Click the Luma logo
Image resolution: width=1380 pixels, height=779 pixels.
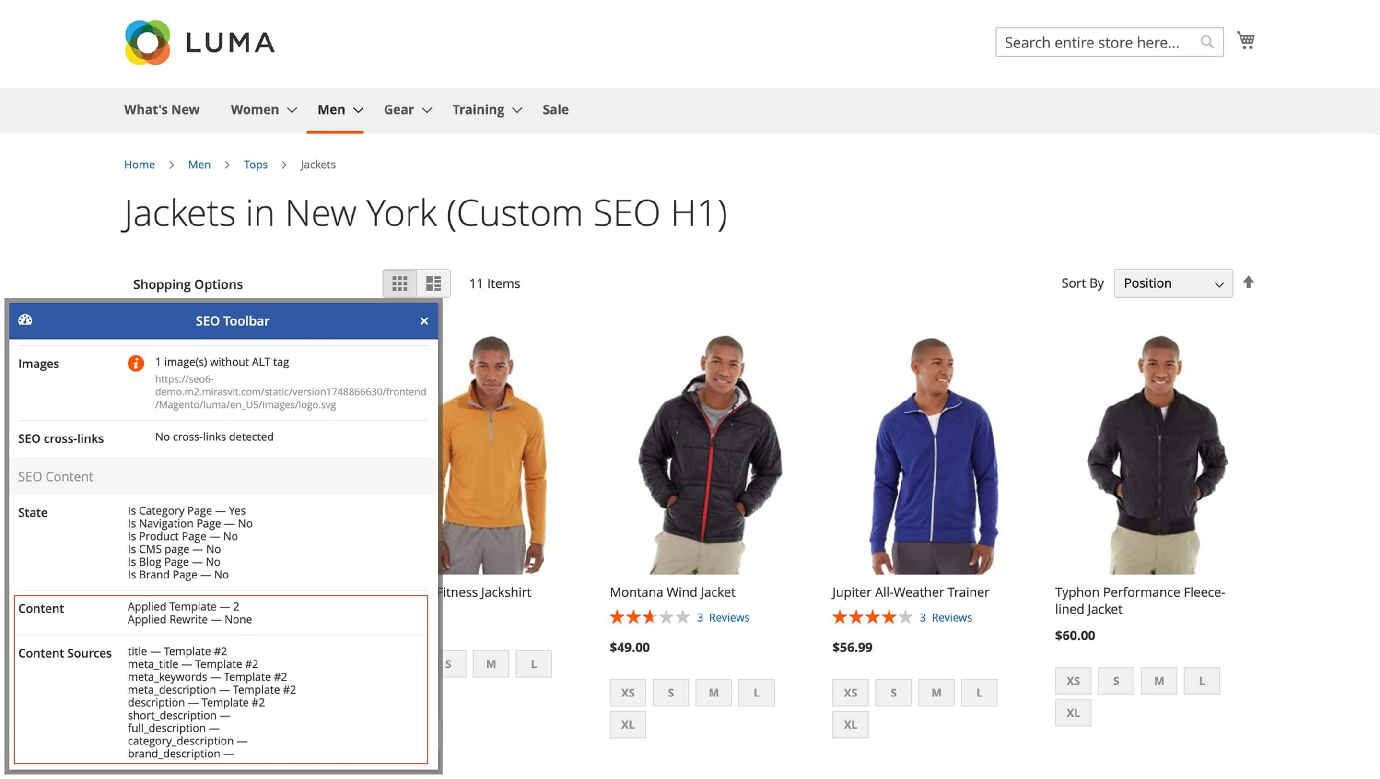198,43
